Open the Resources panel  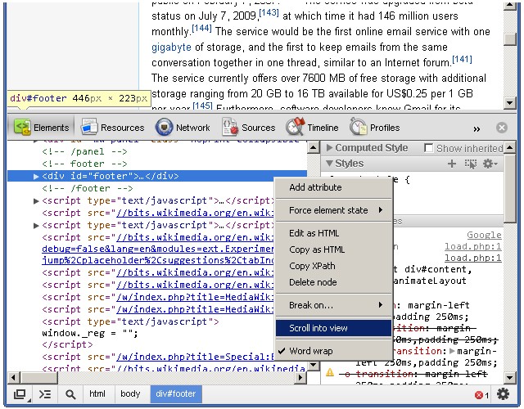(x=112, y=128)
